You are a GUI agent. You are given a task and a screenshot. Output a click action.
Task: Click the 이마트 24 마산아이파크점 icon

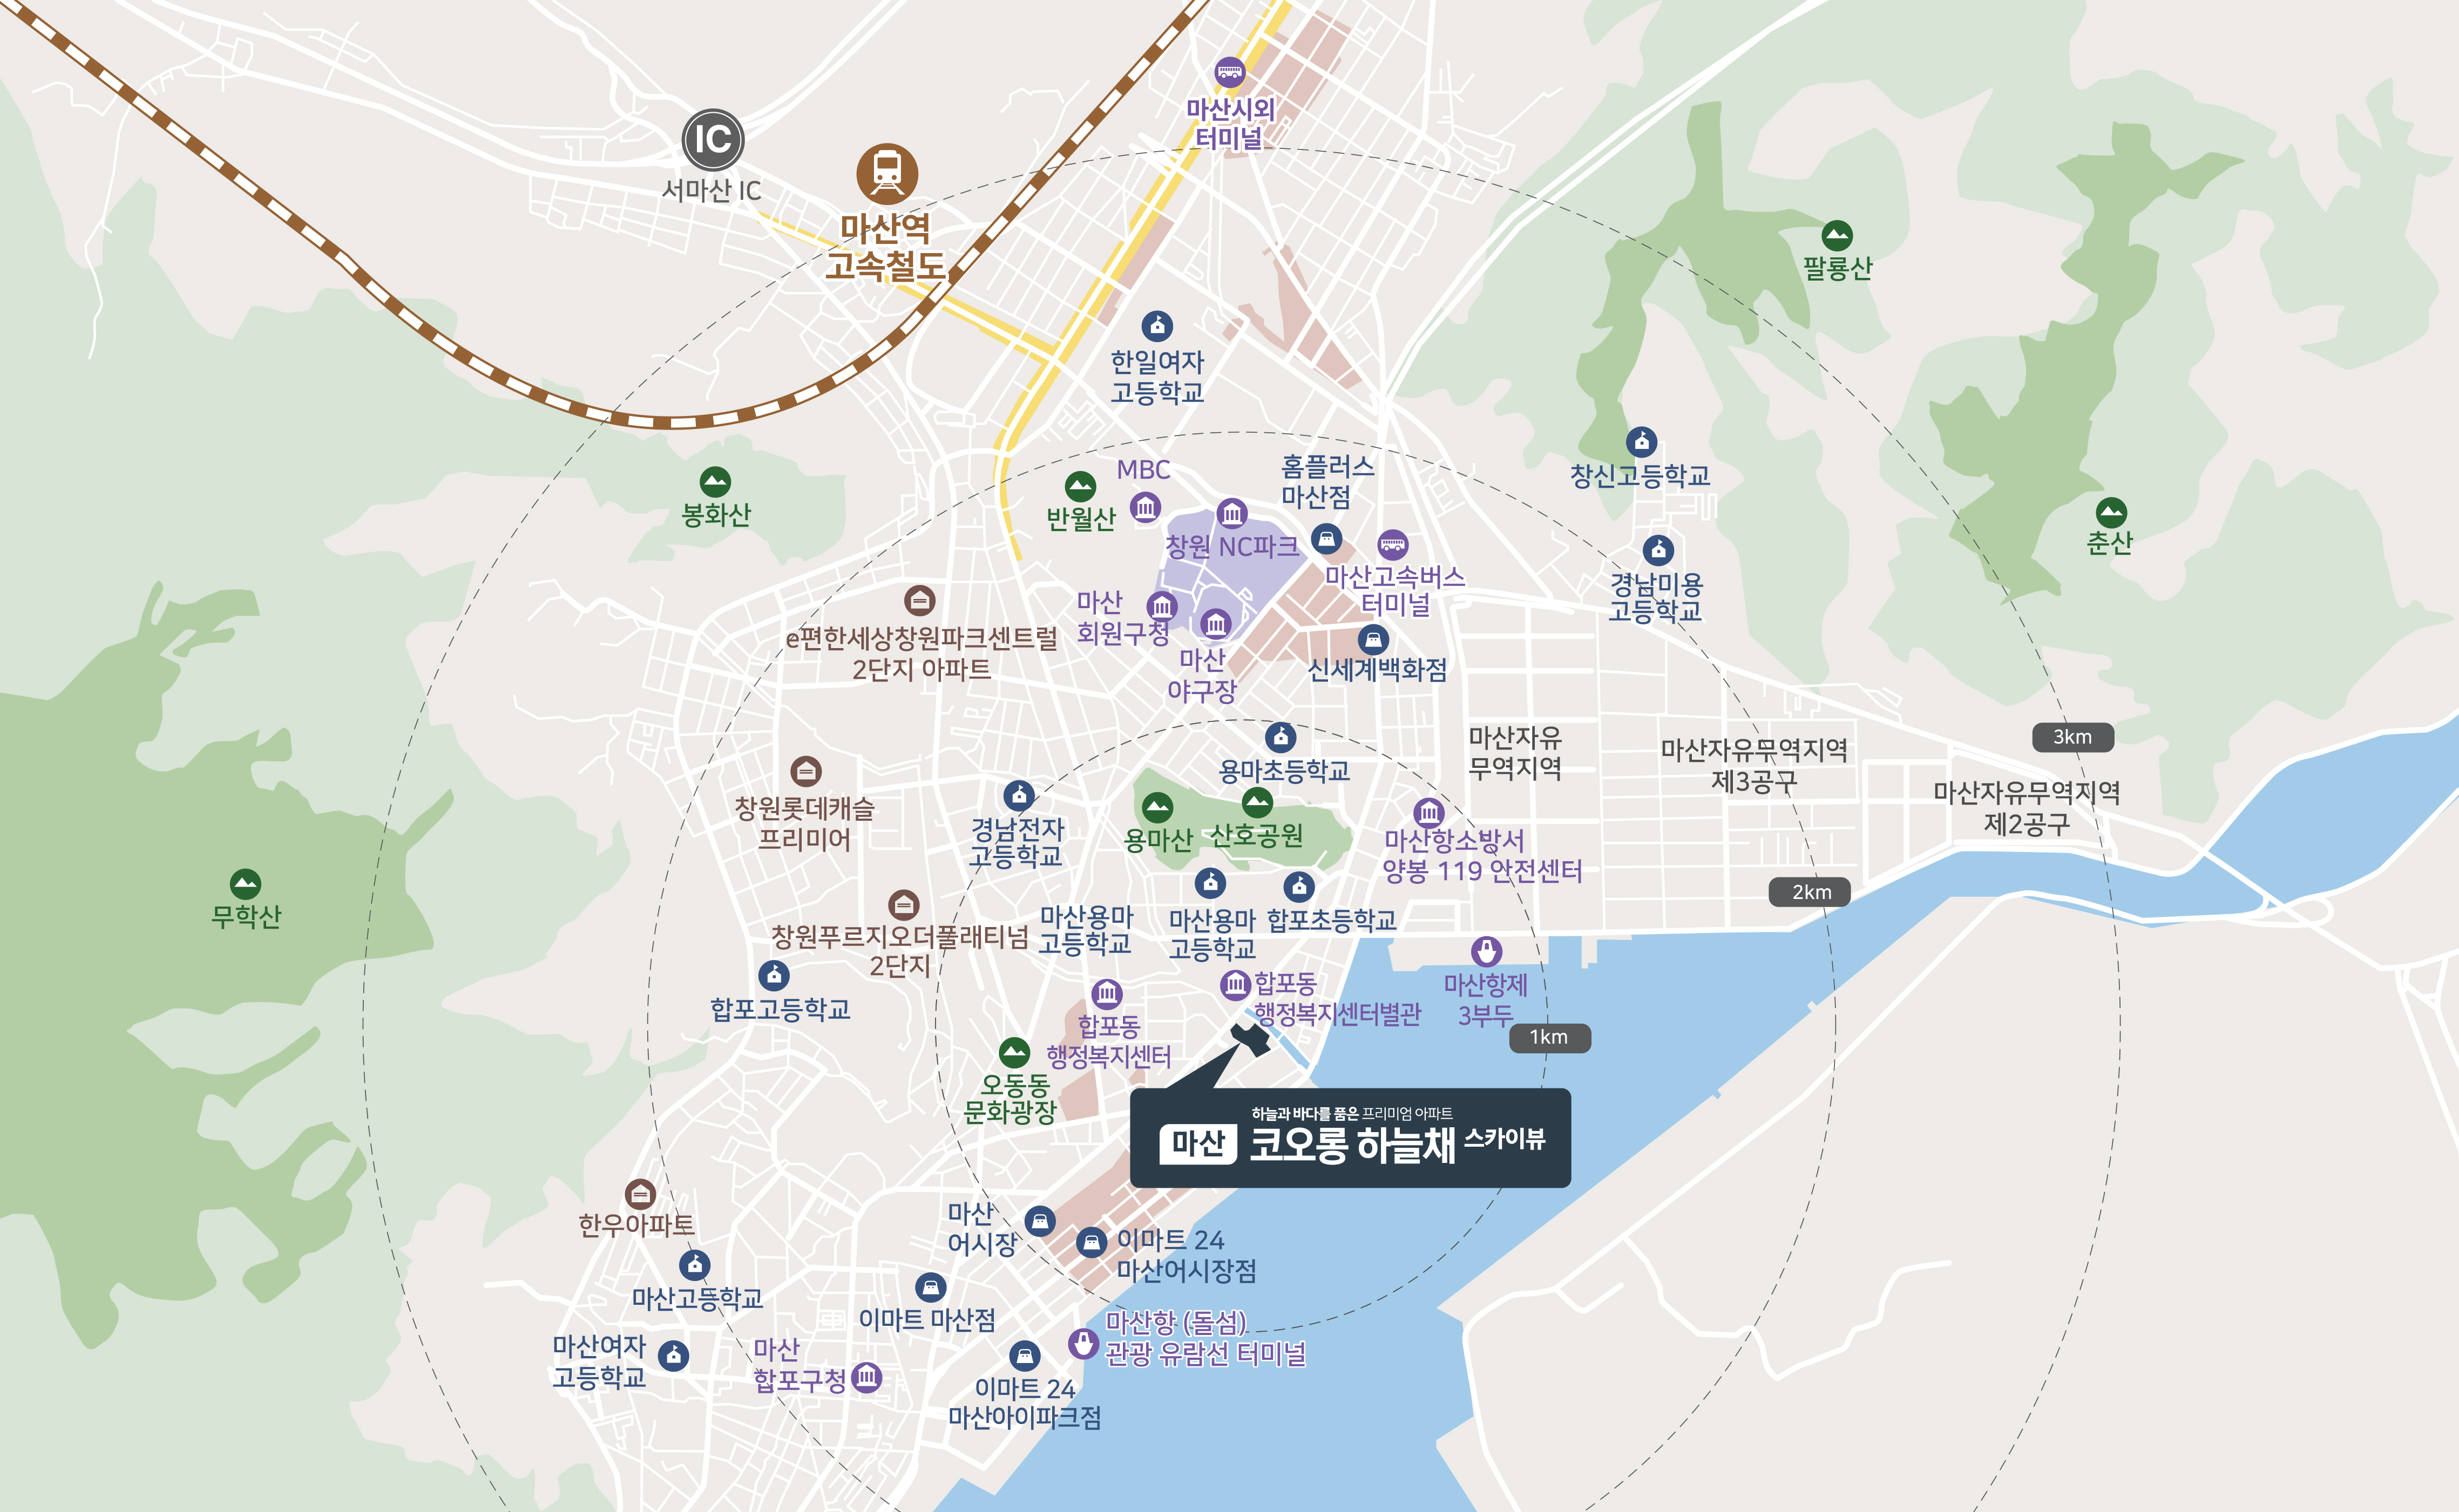coord(1025,1357)
